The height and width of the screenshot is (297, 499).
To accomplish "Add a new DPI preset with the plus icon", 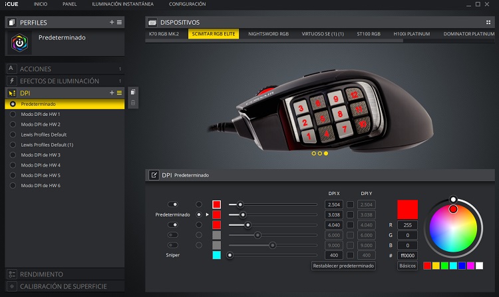I will [x=111, y=93].
